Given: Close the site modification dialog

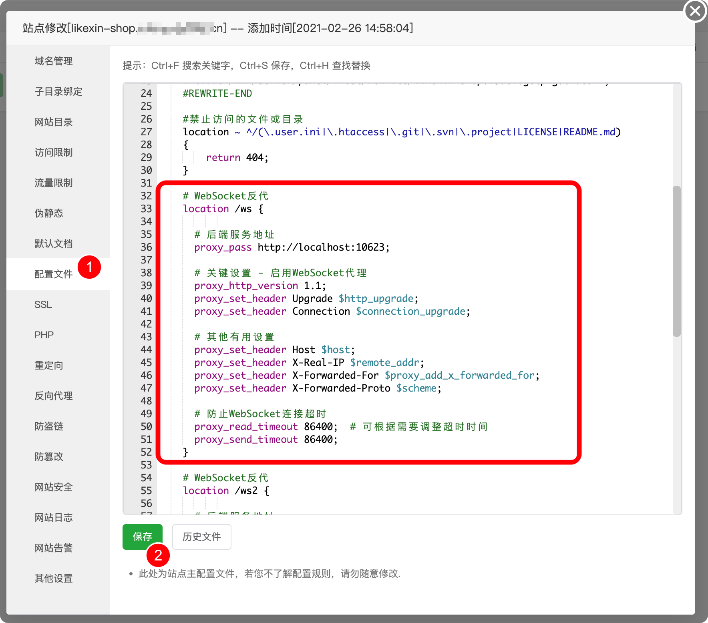Looking at the screenshot, I should click(695, 11).
